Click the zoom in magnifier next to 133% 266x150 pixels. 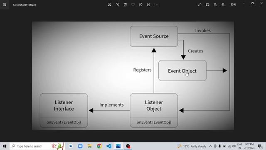coord(223,5)
